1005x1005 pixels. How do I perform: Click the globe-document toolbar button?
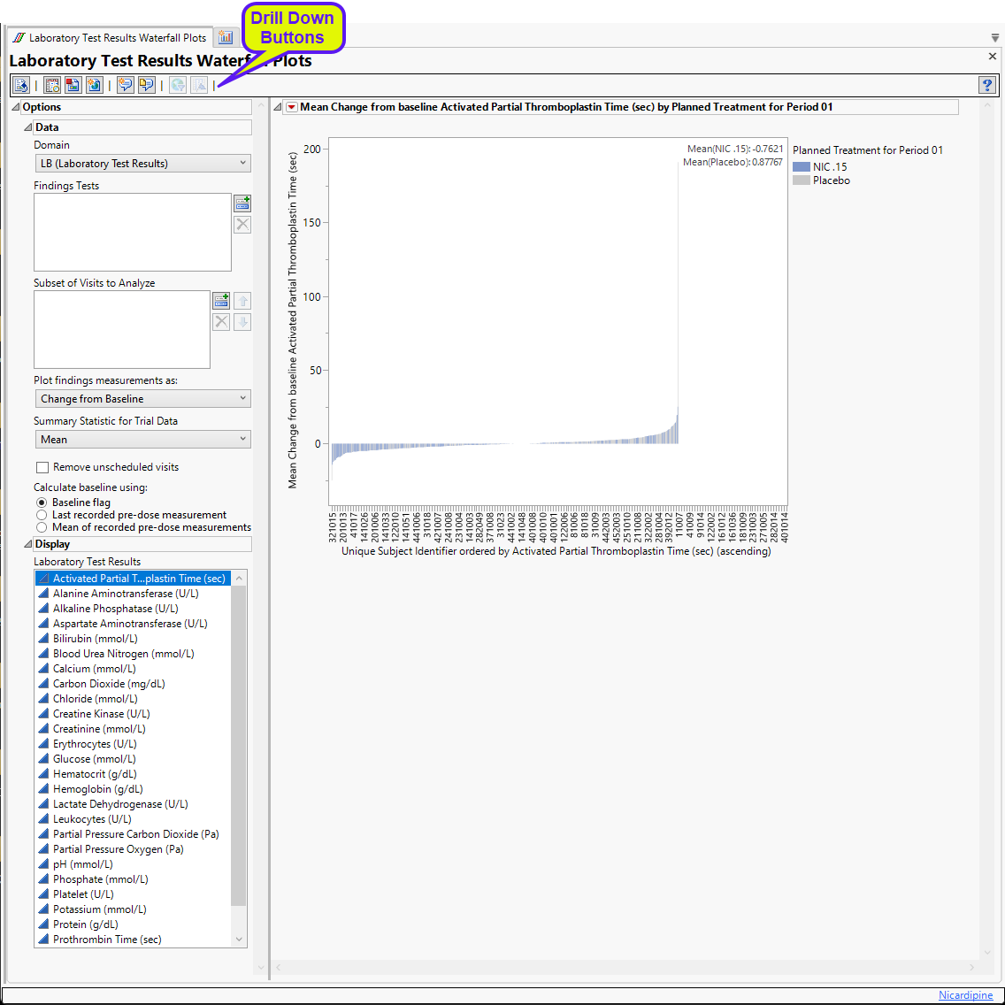pos(93,85)
